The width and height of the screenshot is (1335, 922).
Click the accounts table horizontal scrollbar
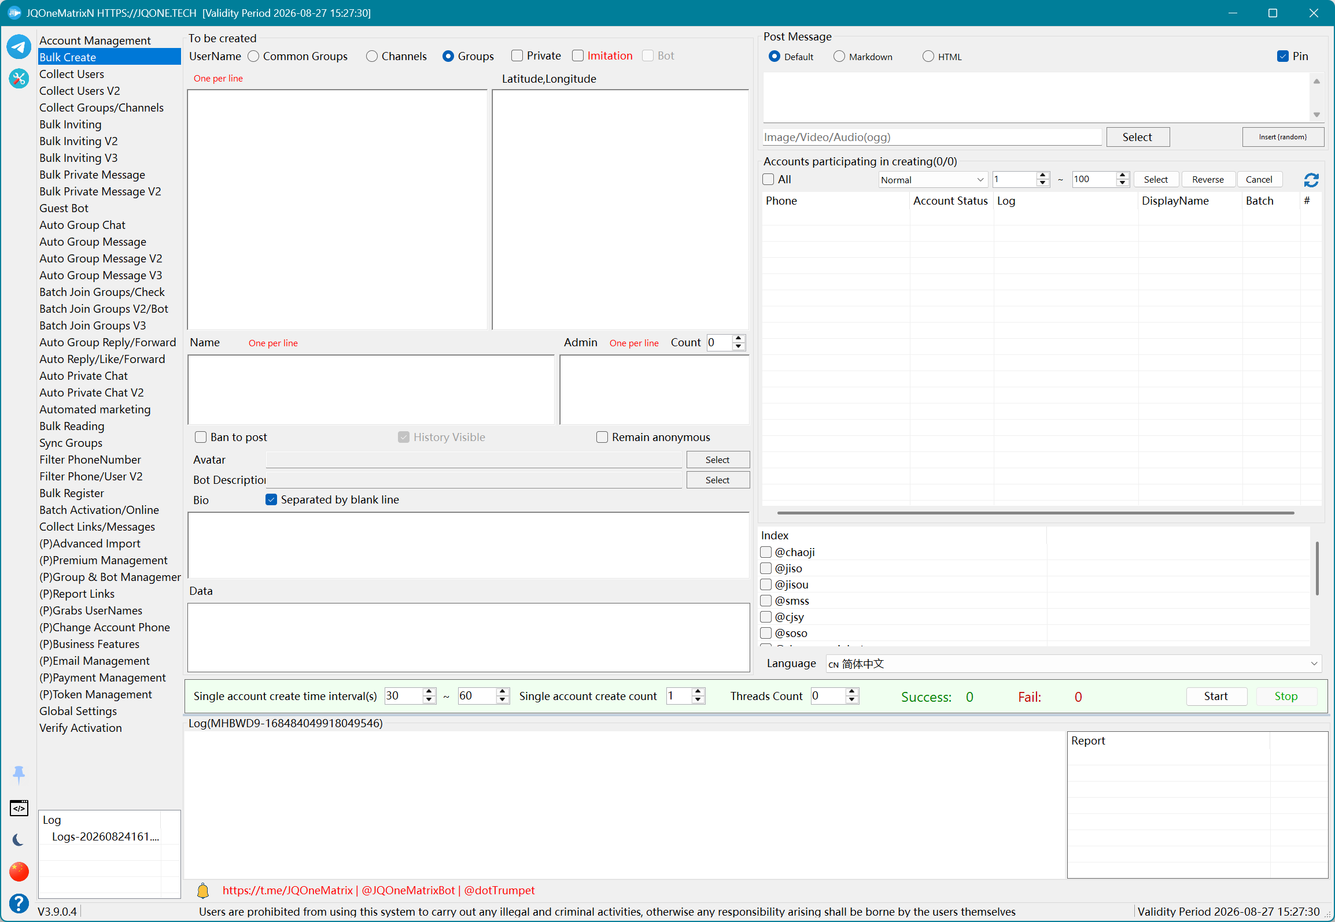(1035, 513)
